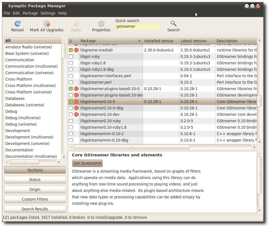Show the Search Results view
This screenshot has height=228, width=270.
(x=35, y=209)
